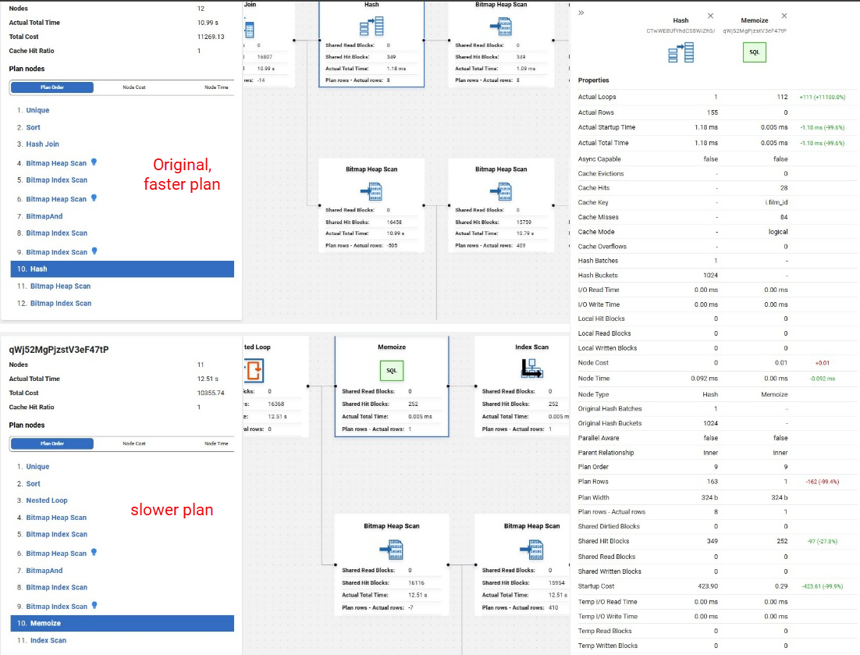
Task: Click the Memoize SQL icon in the slower plan diagram
Action: (392, 369)
